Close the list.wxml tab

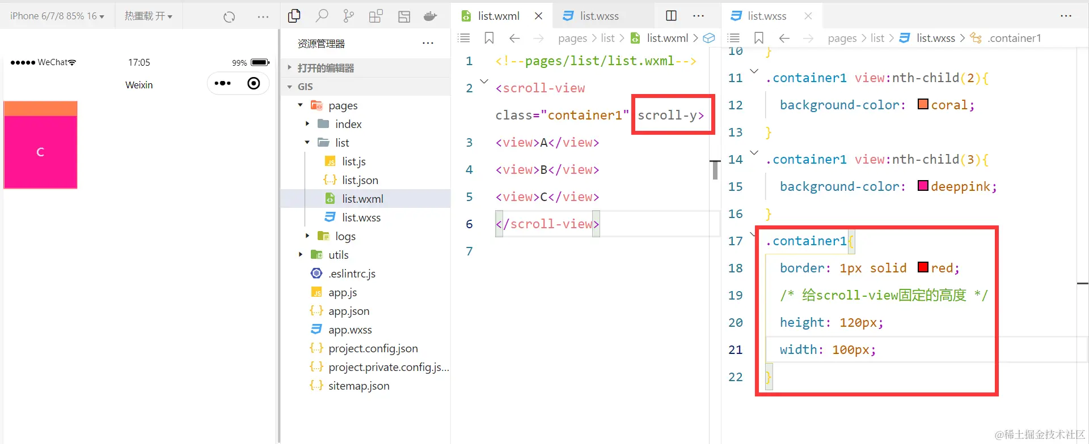[539, 16]
